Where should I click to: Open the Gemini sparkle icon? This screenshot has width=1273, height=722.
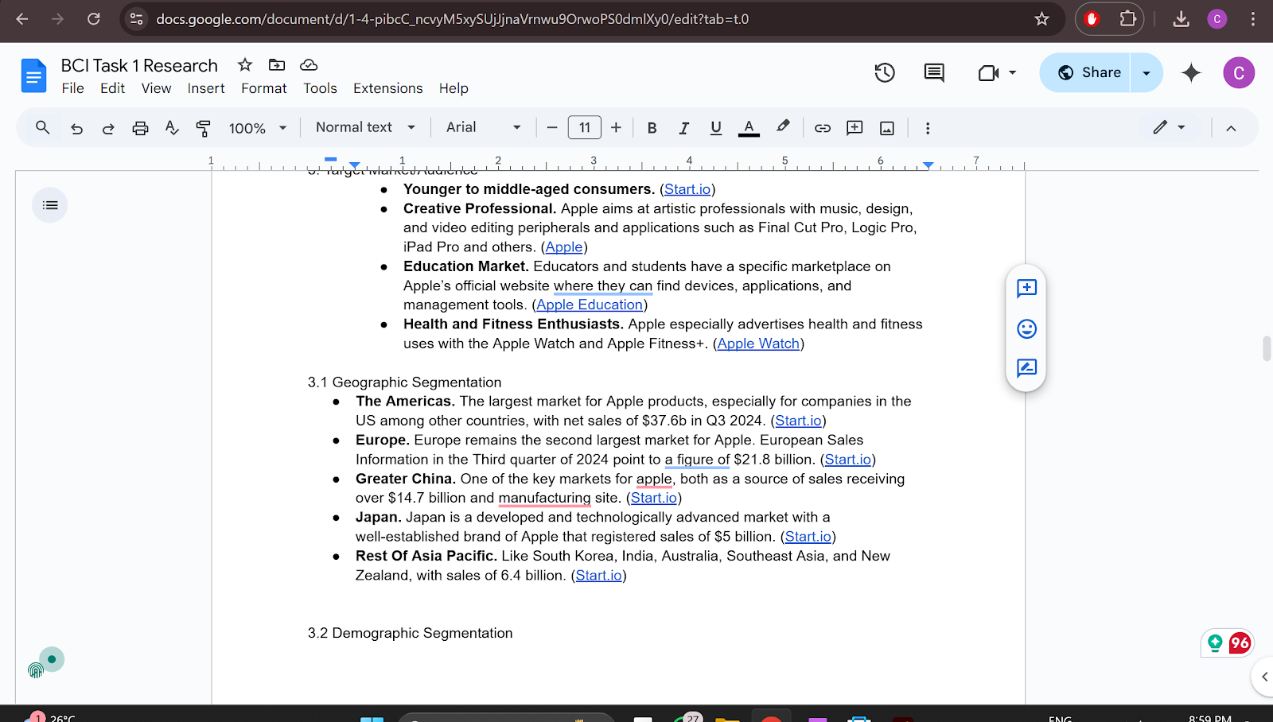[x=1191, y=72]
